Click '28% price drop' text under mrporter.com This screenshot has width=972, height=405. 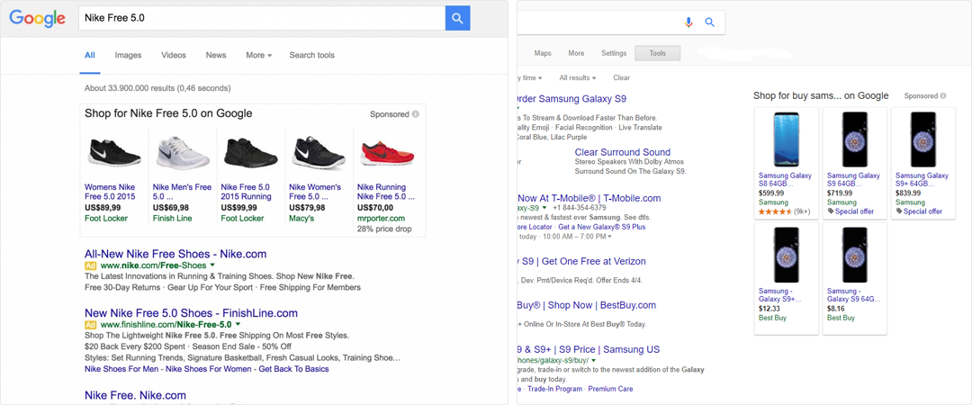pos(385,229)
